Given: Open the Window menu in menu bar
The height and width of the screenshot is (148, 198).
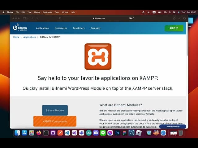Looking at the screenshot, I should point(65,12).
